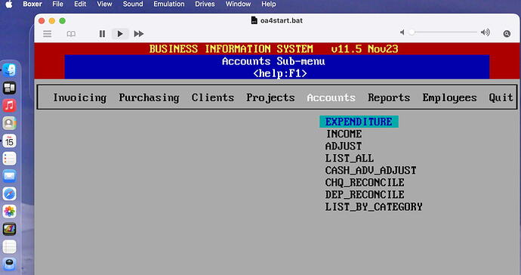Select Projects in the DOS menu bar
Viewport: 521px width, 275px height.
pyautogui.click(x=270, y=97)
